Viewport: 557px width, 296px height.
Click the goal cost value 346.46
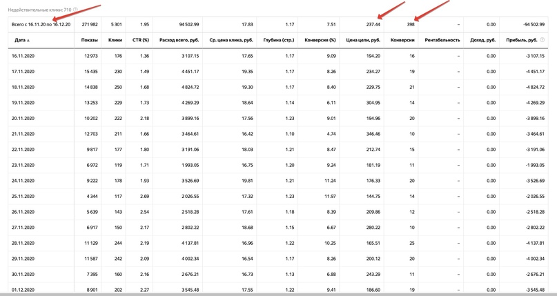[x=373, y=134]
